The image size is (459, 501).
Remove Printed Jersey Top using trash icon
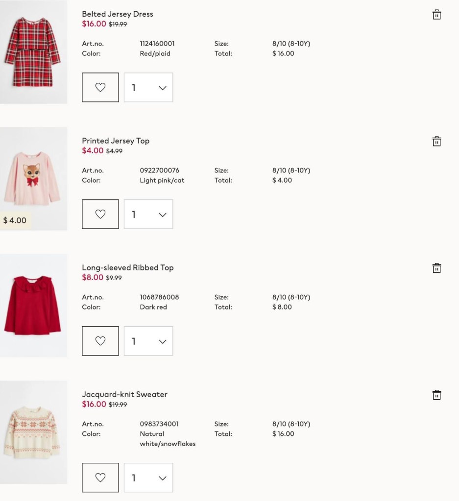pyautogui.click(x=436, y=141)
